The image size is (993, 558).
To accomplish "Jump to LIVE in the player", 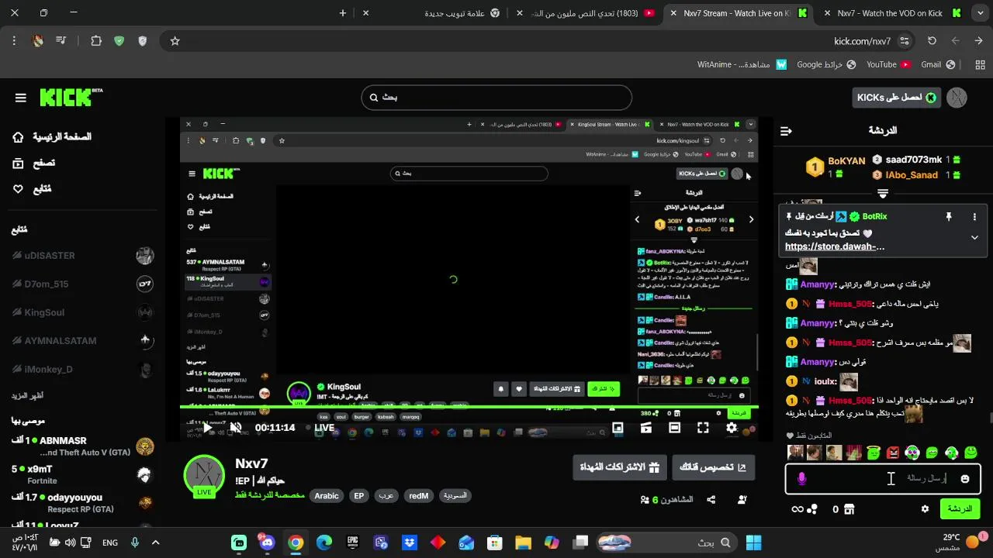I will tap(320, 428).
